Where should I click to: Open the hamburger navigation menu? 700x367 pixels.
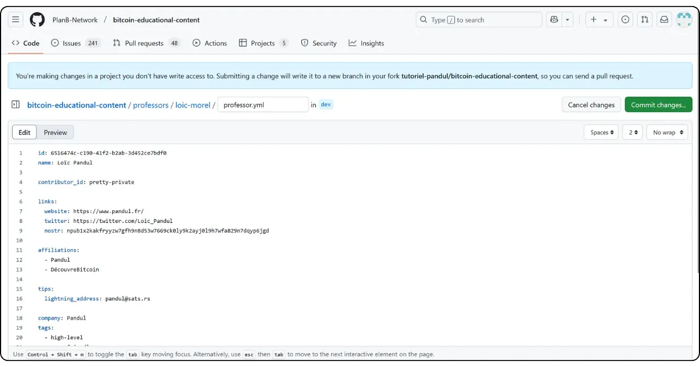16,20
